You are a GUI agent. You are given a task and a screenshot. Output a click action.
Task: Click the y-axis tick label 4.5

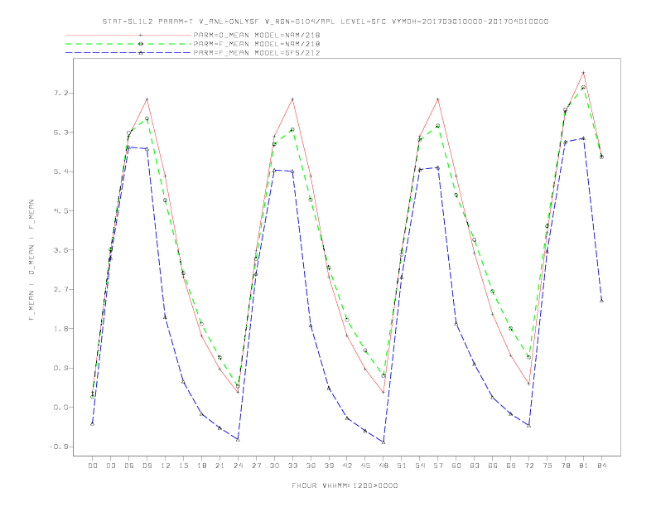(60, 211)
